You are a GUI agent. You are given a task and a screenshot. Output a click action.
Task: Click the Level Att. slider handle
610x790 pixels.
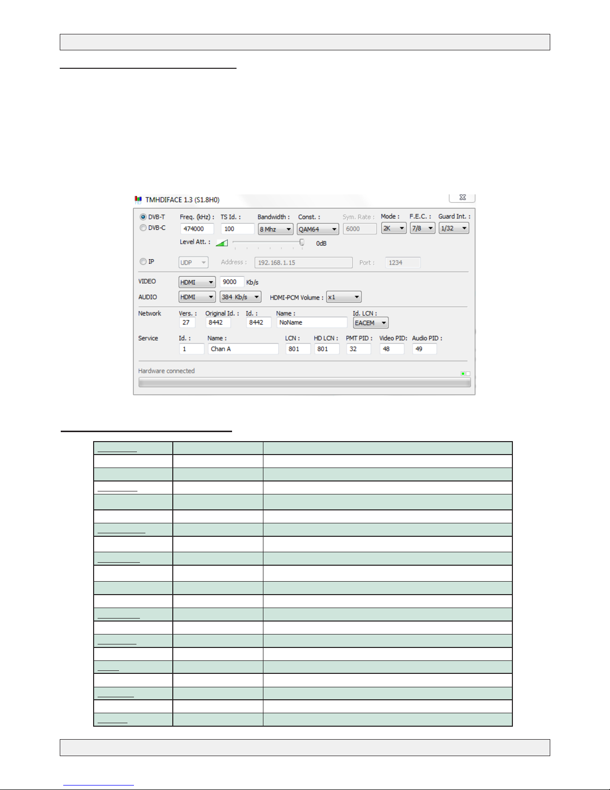tap(302, 242)
